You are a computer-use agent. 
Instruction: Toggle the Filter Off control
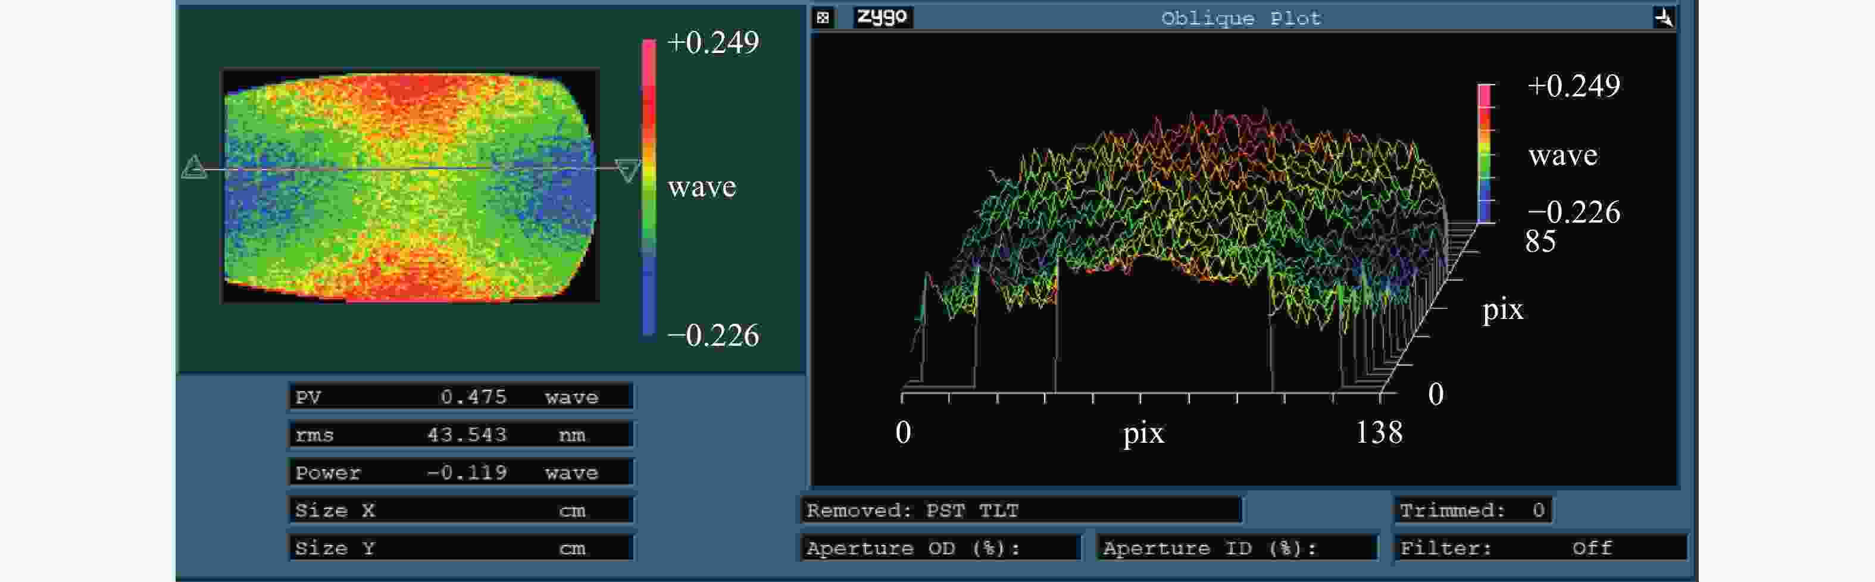click(x=1539, y=548)
